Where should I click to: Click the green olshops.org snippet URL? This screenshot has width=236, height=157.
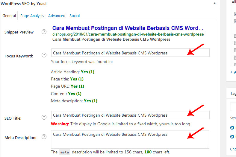pyautogui.click(x=128, y=34)
